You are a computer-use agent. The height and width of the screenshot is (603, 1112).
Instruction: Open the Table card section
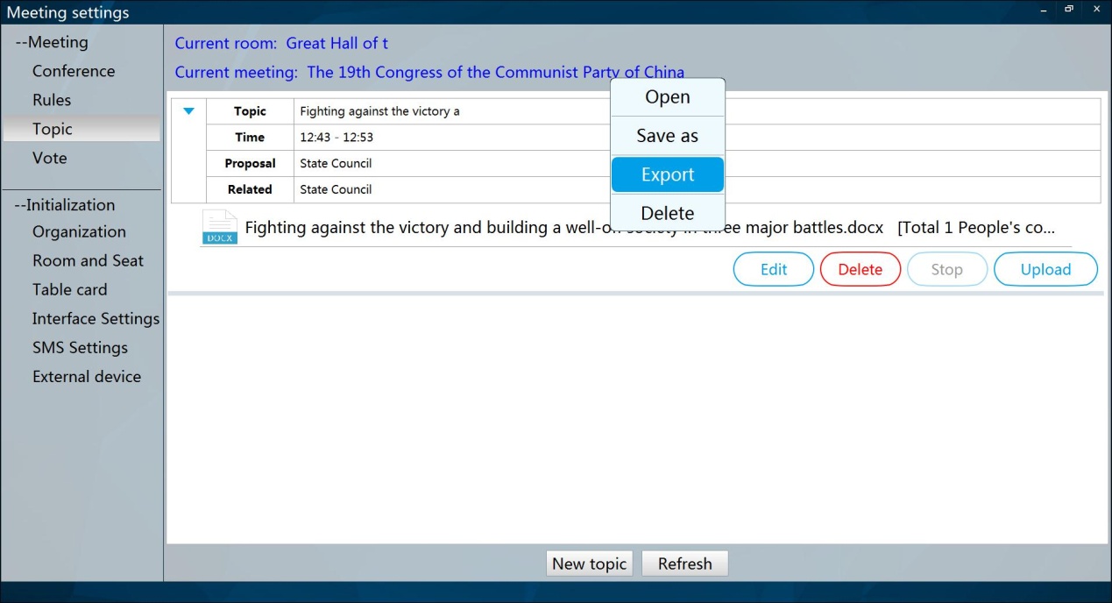click(x=70, y=289)
